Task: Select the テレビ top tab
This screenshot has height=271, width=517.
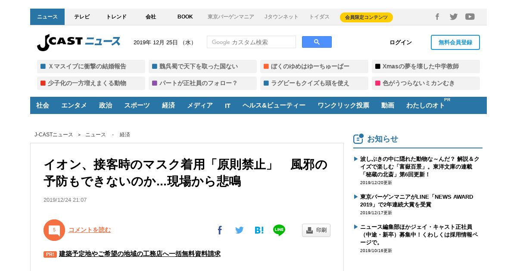Action: point(82,17)
